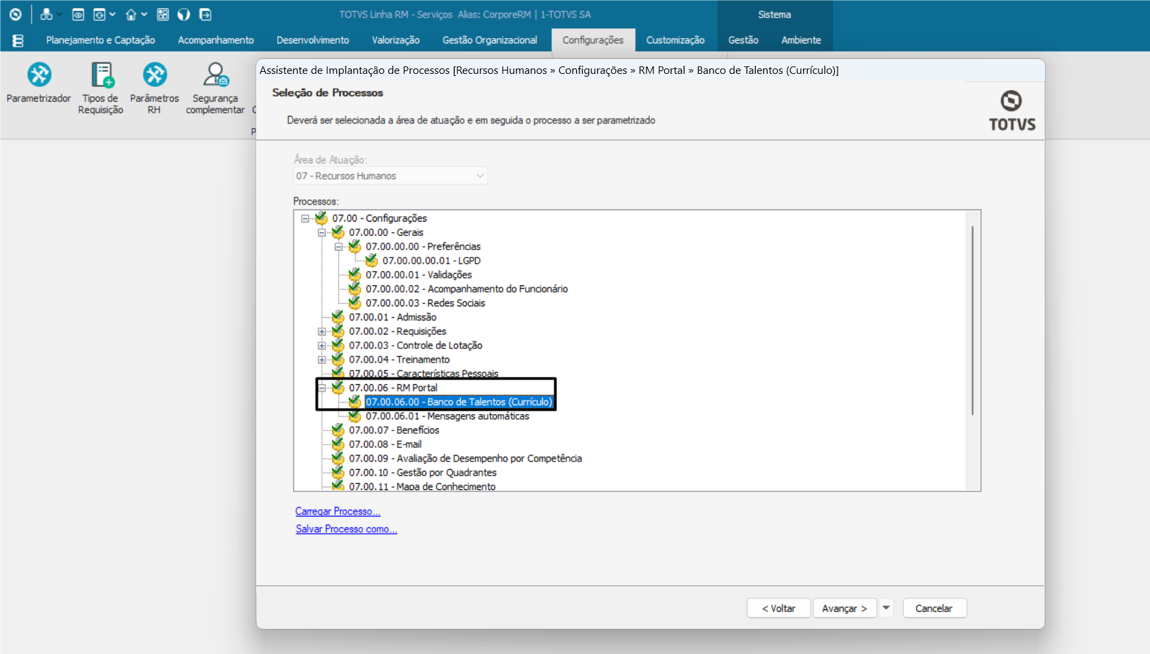The image size is (1150, 654).
Task: Open the four-squares grid icon
Action: (x=163, y=14)
